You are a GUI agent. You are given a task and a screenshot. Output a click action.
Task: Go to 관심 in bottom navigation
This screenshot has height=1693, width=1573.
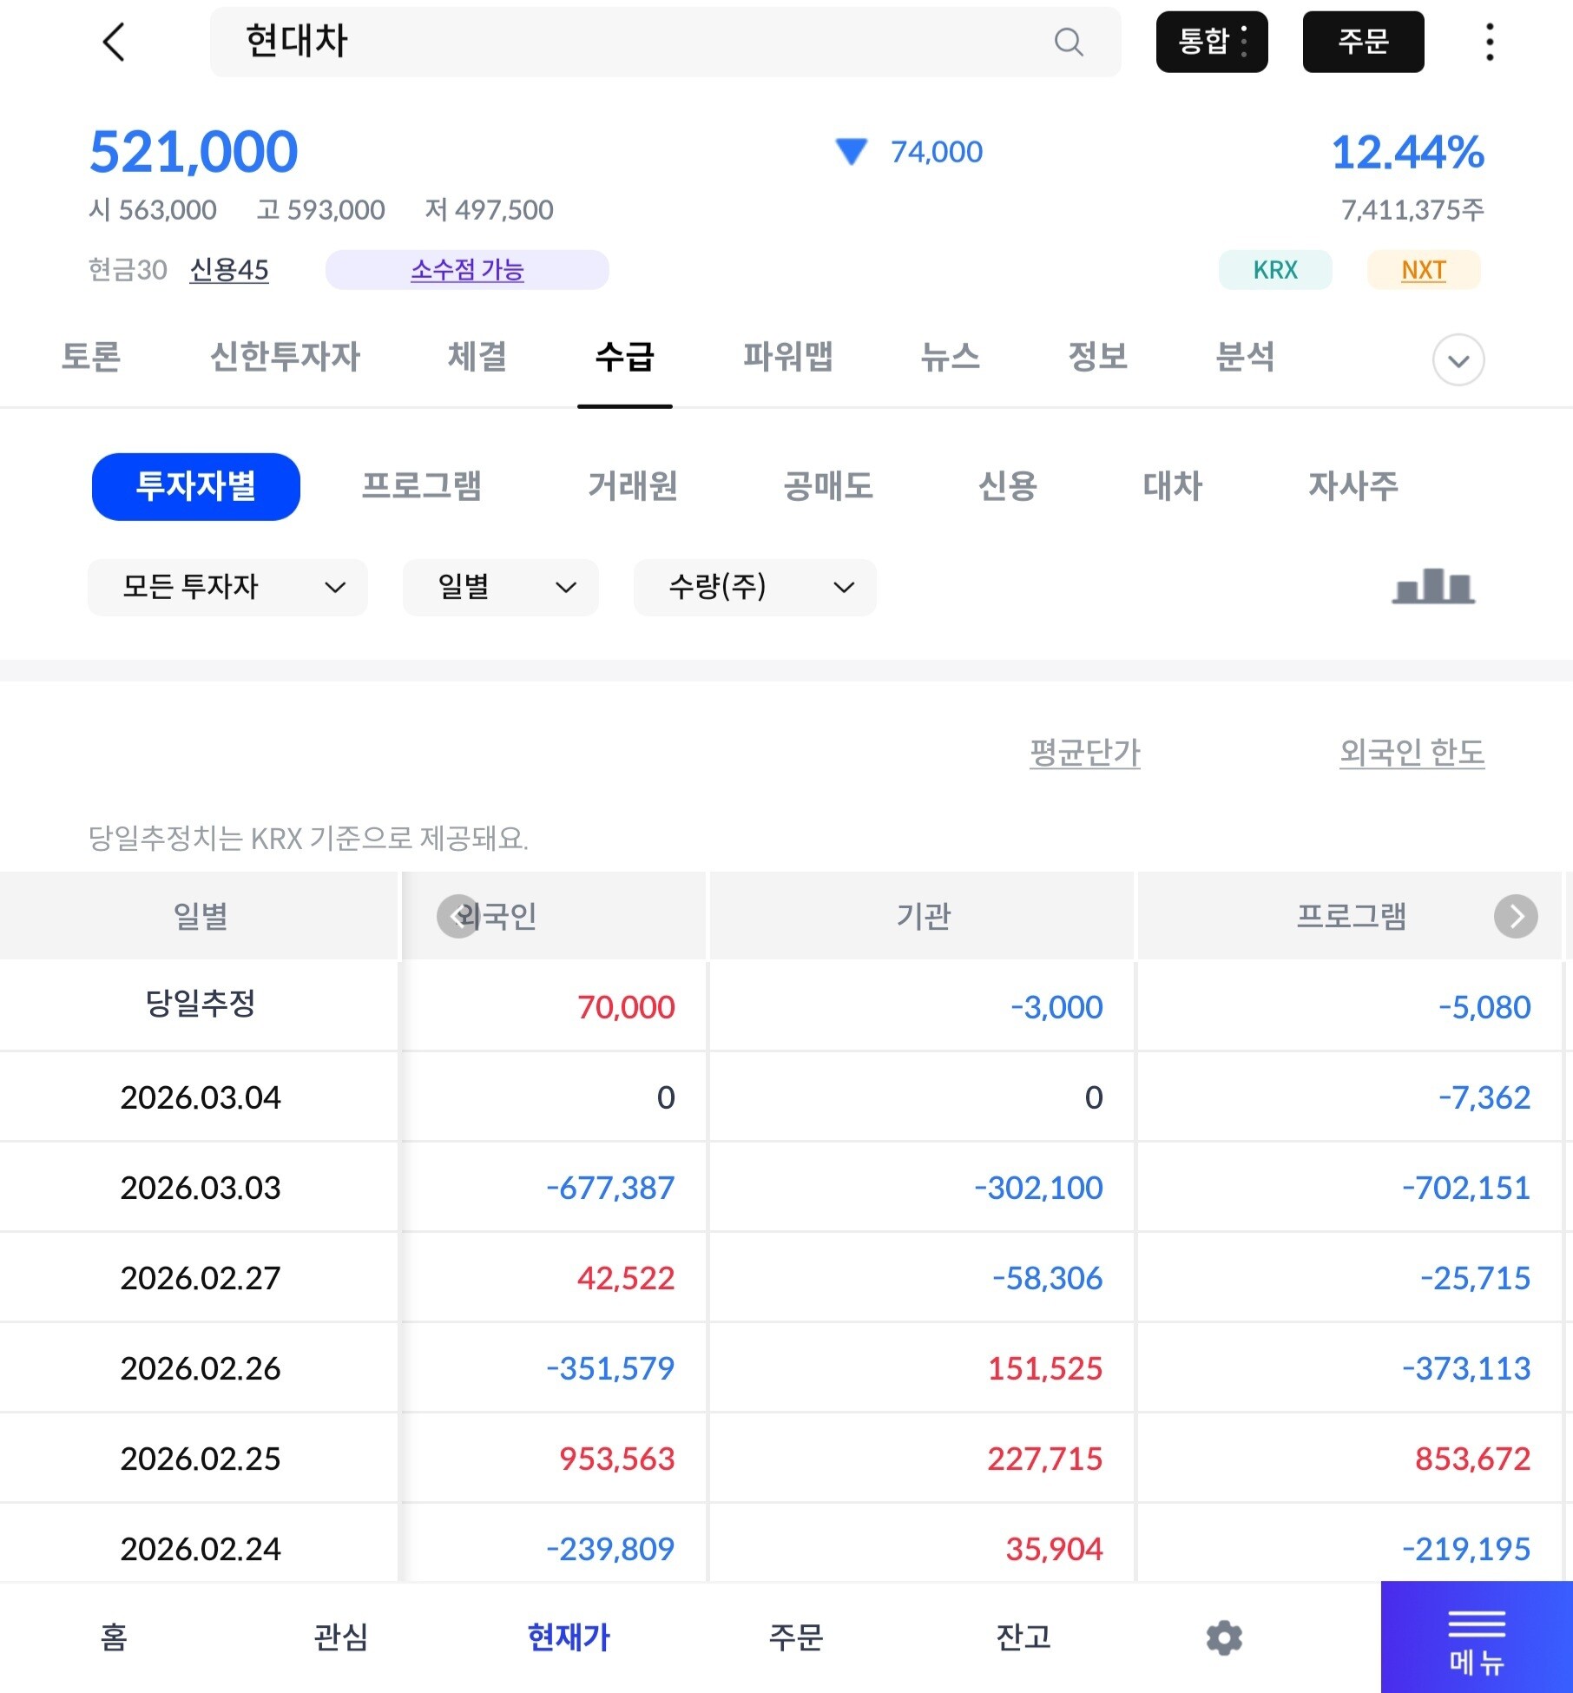click(341, 1637)
